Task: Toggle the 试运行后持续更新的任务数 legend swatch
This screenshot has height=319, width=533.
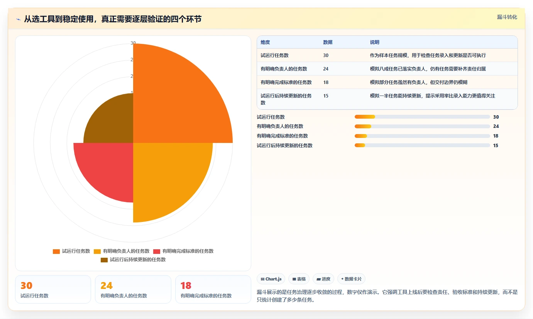Action: click(x=104, y=260)
